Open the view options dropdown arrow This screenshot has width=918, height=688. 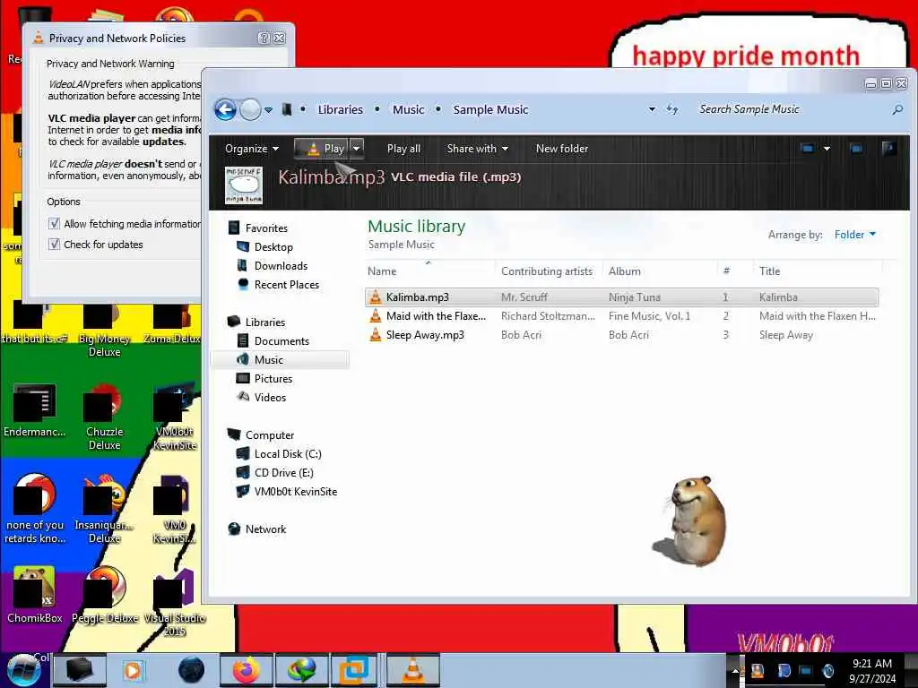pos(827,149)
